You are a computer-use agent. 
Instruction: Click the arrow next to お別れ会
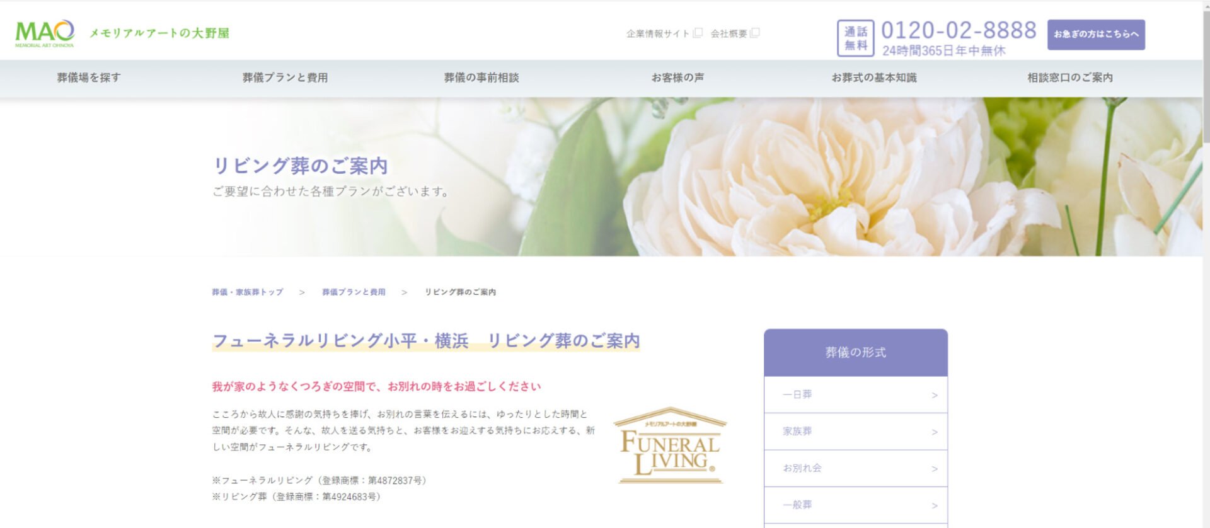(x=934, y=469)
